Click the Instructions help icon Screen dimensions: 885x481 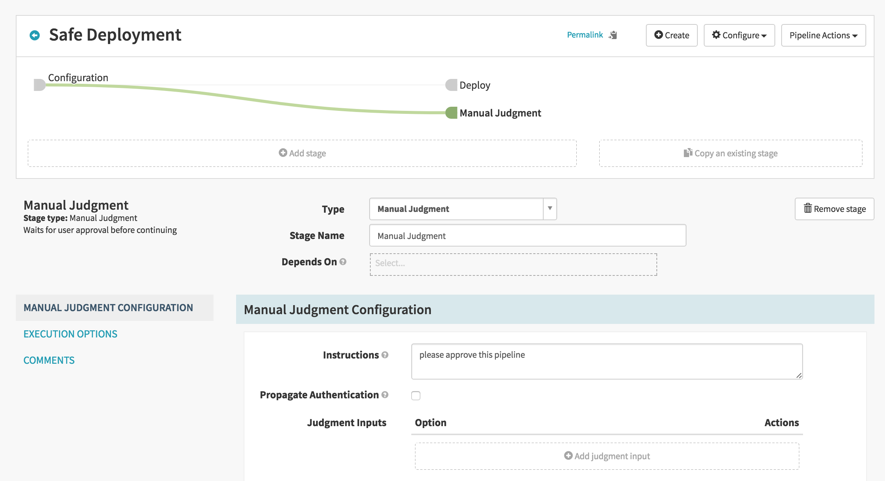tap(385, 355)
